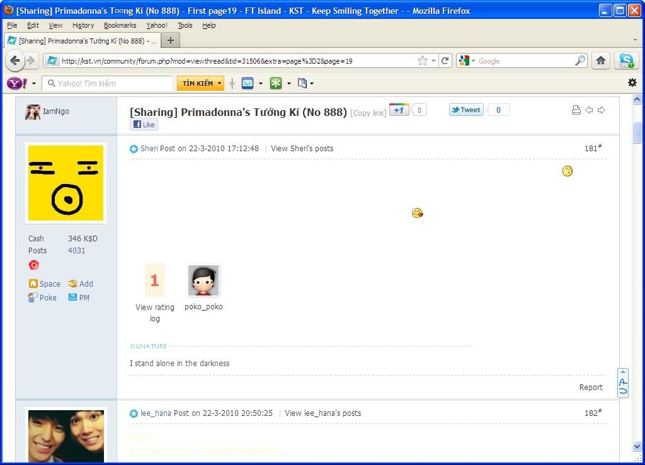Click the green asterisk toolbar icon
Viewport: 645px width, 465px height.
[276, 83]
